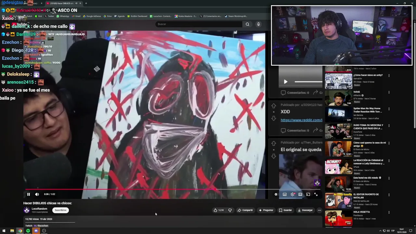Dislike the video thumbs-down
Screen dimensions: 416x234
230,210
